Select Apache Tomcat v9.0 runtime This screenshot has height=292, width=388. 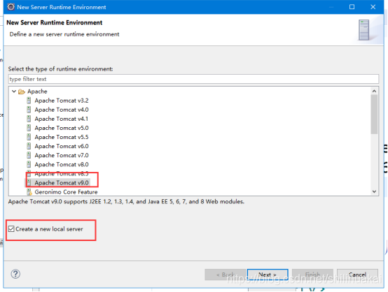pos(62,183)
